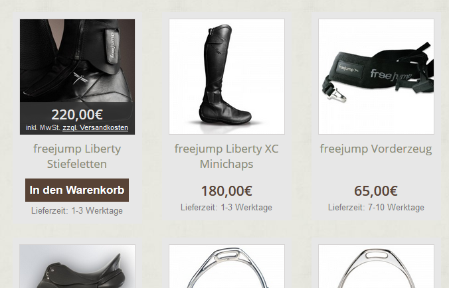Open the freejump Liberty Stiefeletten boot image
This screenshot has height=288, width=449.
pyautogui.click(x=77, y=60)
